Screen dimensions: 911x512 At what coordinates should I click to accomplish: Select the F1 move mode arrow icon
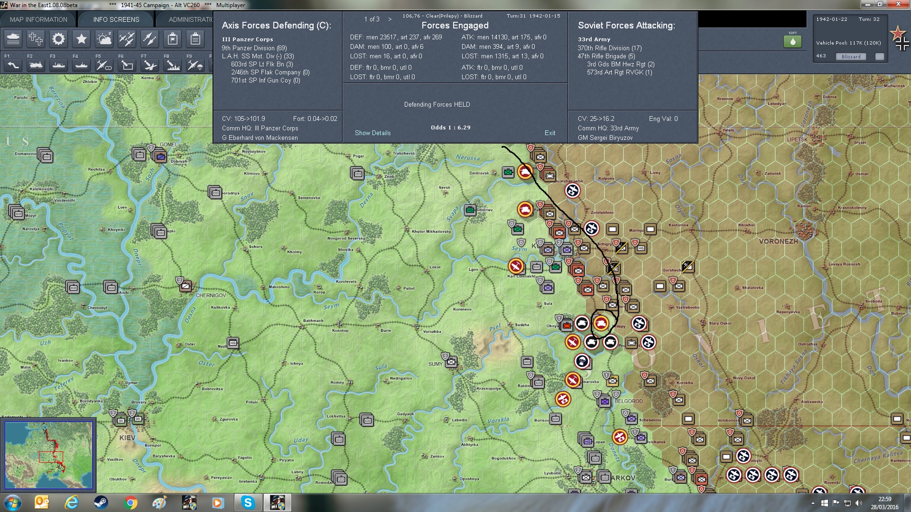click(13, 65)
